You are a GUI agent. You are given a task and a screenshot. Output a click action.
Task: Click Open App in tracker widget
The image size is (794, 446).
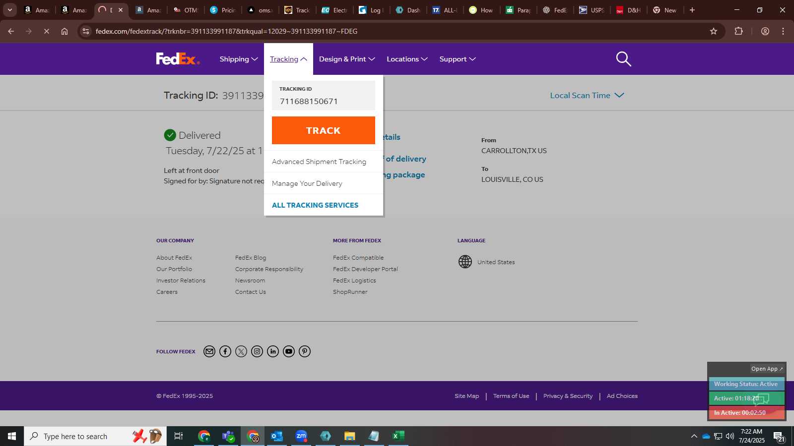point(767,369)
